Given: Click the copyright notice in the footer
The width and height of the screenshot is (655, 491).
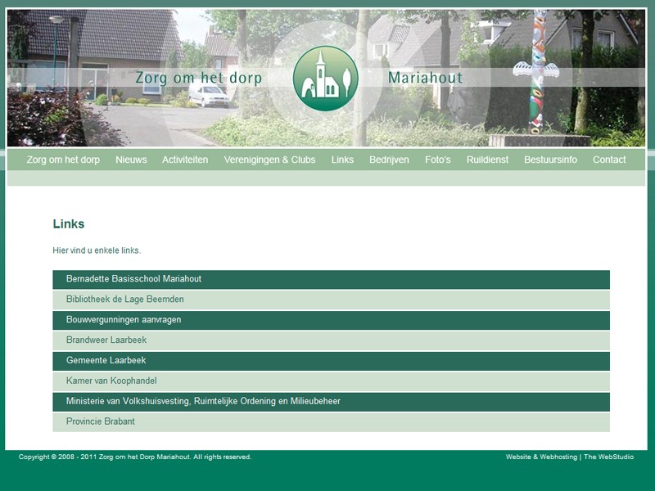Looking at the screenshot, I should tap(135, 457).
